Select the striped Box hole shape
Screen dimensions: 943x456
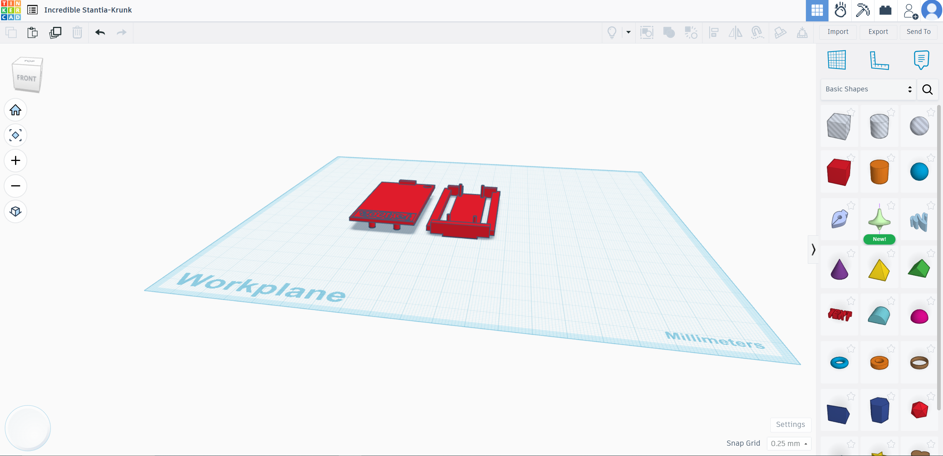[839, 126]
